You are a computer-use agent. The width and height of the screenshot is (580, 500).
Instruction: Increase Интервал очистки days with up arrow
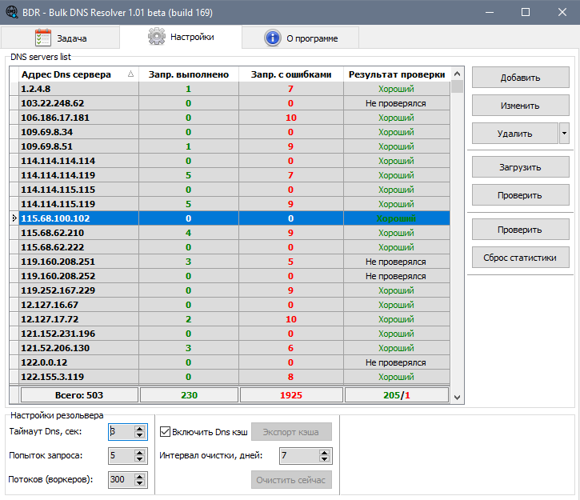325,453
